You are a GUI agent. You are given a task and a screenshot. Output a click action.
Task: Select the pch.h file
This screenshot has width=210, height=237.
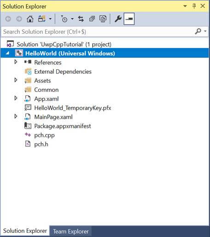click(x=41, y=144)
